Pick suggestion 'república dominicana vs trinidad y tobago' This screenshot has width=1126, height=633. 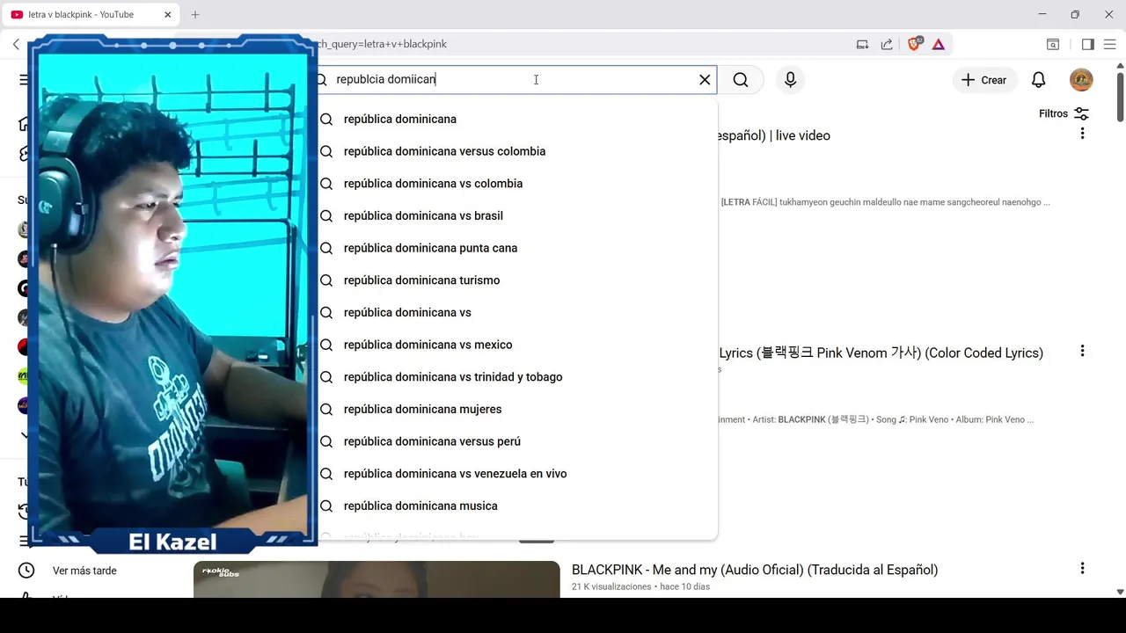tap(517, 377)
